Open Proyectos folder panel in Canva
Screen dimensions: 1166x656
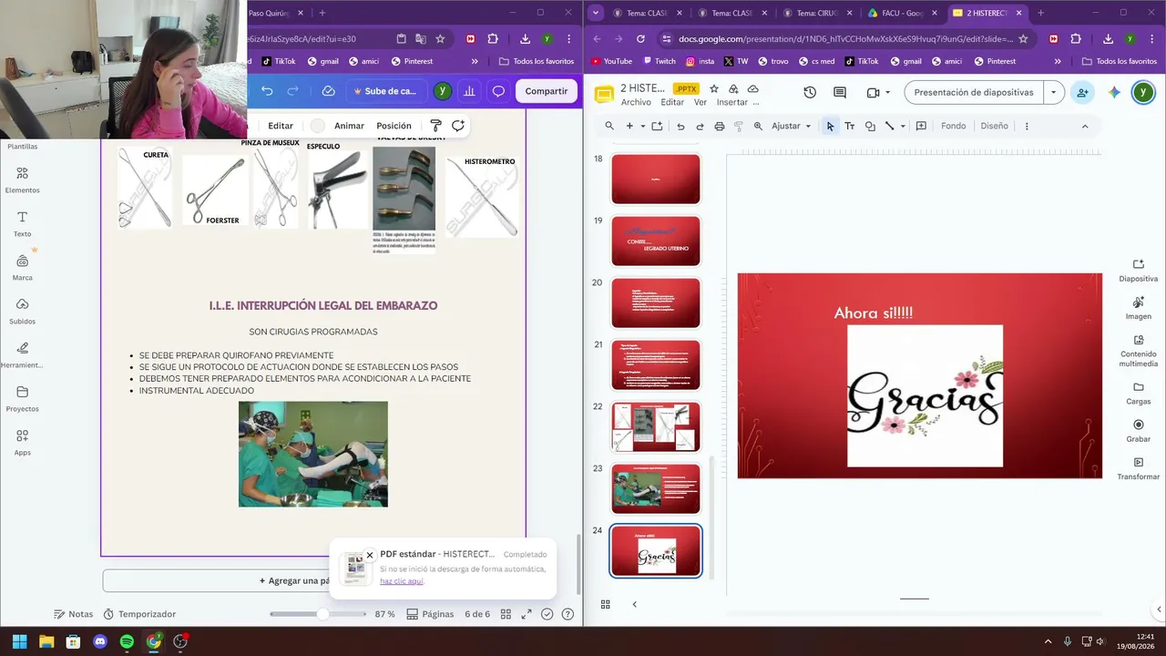(x=22, y=399)
